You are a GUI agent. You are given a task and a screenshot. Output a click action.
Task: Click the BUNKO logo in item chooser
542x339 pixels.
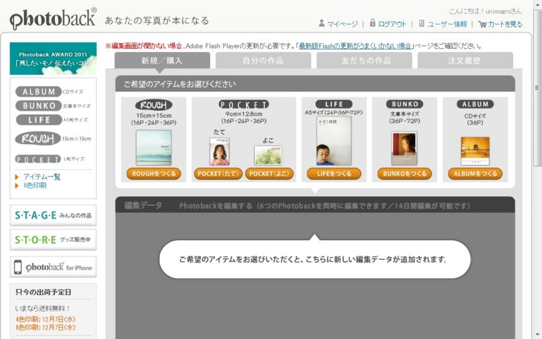(404, 104)
